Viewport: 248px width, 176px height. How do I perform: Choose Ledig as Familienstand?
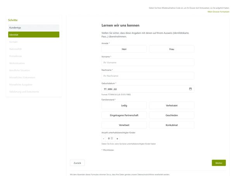pyautogui.click(x=124, y=106)
